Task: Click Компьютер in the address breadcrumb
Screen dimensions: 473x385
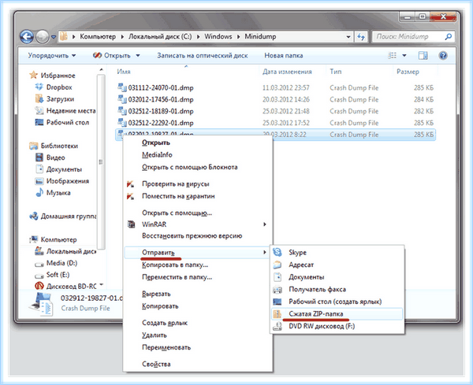Action: (x=98, y=36)
